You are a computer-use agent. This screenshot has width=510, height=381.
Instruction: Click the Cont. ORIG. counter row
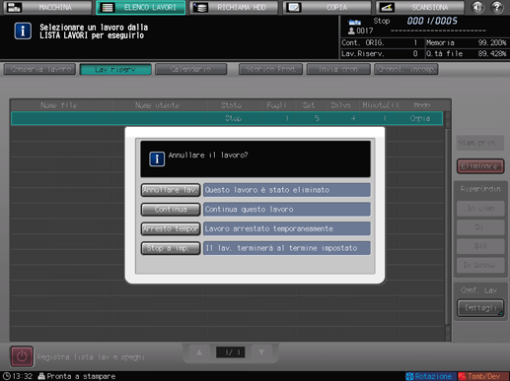(x=382, y=43)
